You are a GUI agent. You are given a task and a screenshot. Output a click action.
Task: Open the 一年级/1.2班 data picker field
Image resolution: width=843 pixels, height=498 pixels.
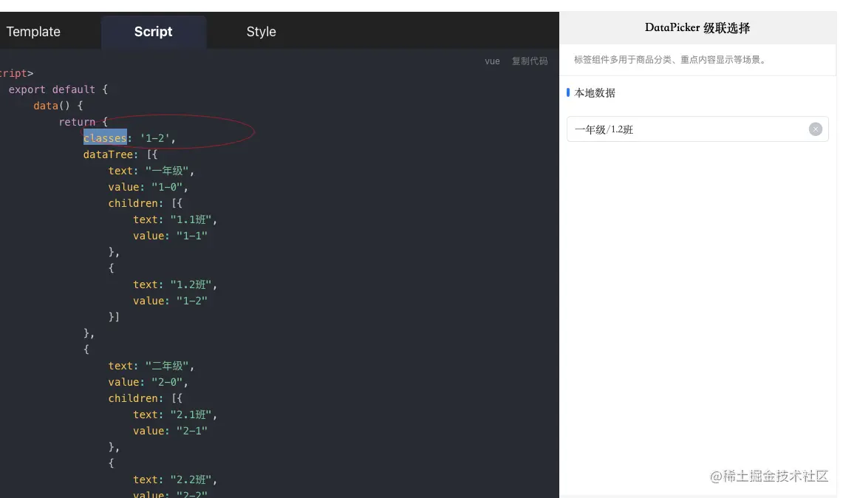(697, 129)
